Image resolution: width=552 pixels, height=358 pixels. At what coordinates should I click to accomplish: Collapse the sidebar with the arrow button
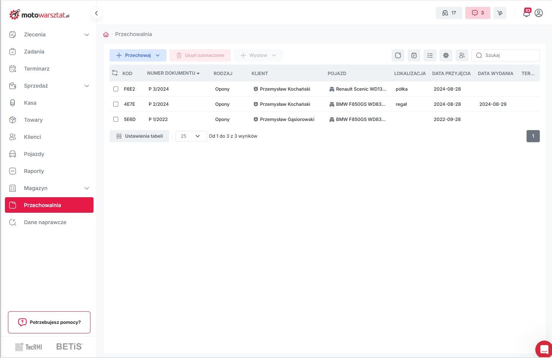[x=97, y=13]
